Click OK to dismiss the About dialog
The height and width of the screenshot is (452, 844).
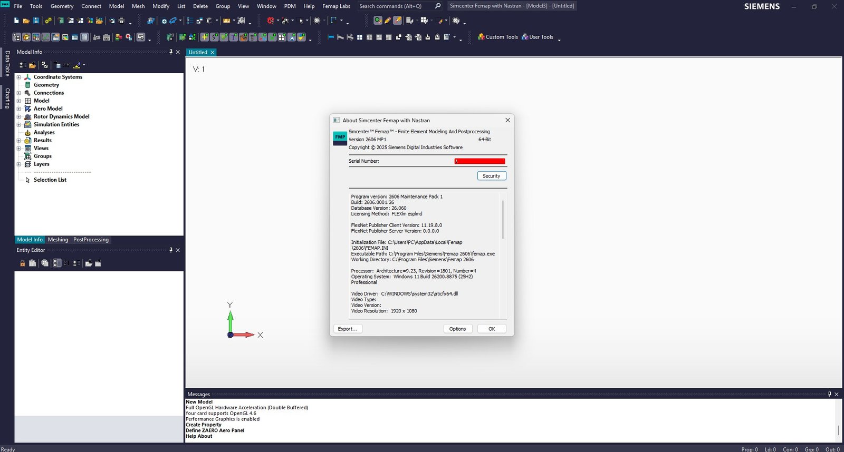coord(492,329)
